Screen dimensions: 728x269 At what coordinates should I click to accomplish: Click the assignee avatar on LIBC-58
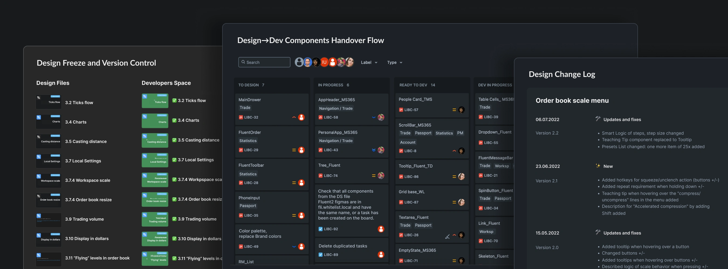(x=381, y=117)
